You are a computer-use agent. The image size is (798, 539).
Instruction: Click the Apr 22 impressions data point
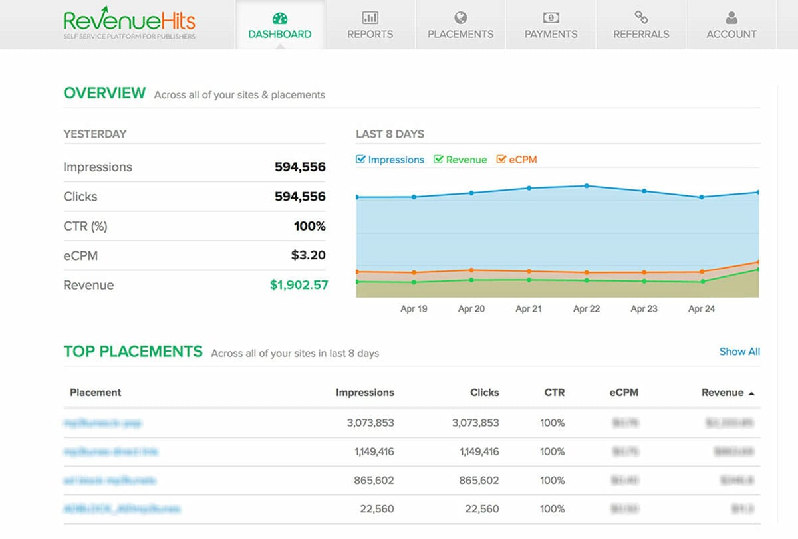587,186
